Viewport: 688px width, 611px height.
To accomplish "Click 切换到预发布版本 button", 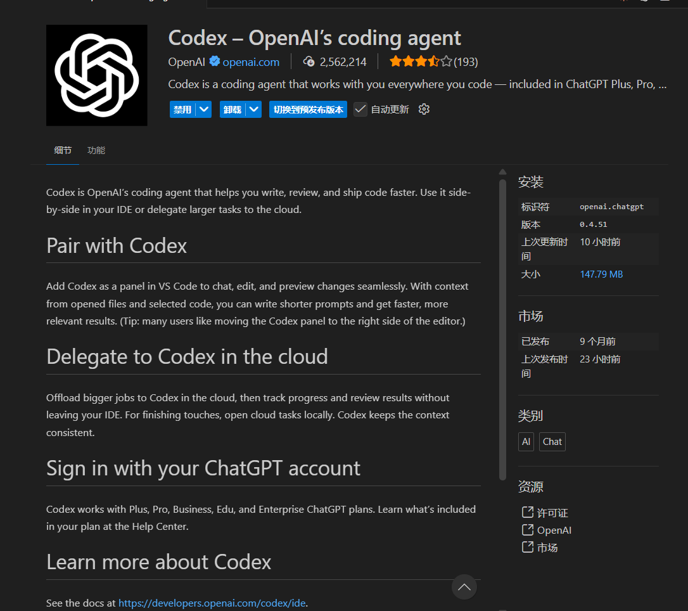I will [x=308, y=109].
